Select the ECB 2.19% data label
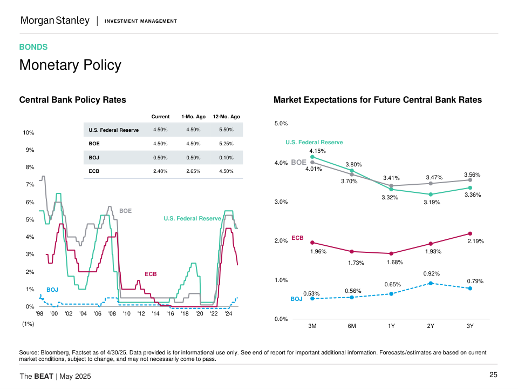This screenshot has width=518, height=389. 475,241
